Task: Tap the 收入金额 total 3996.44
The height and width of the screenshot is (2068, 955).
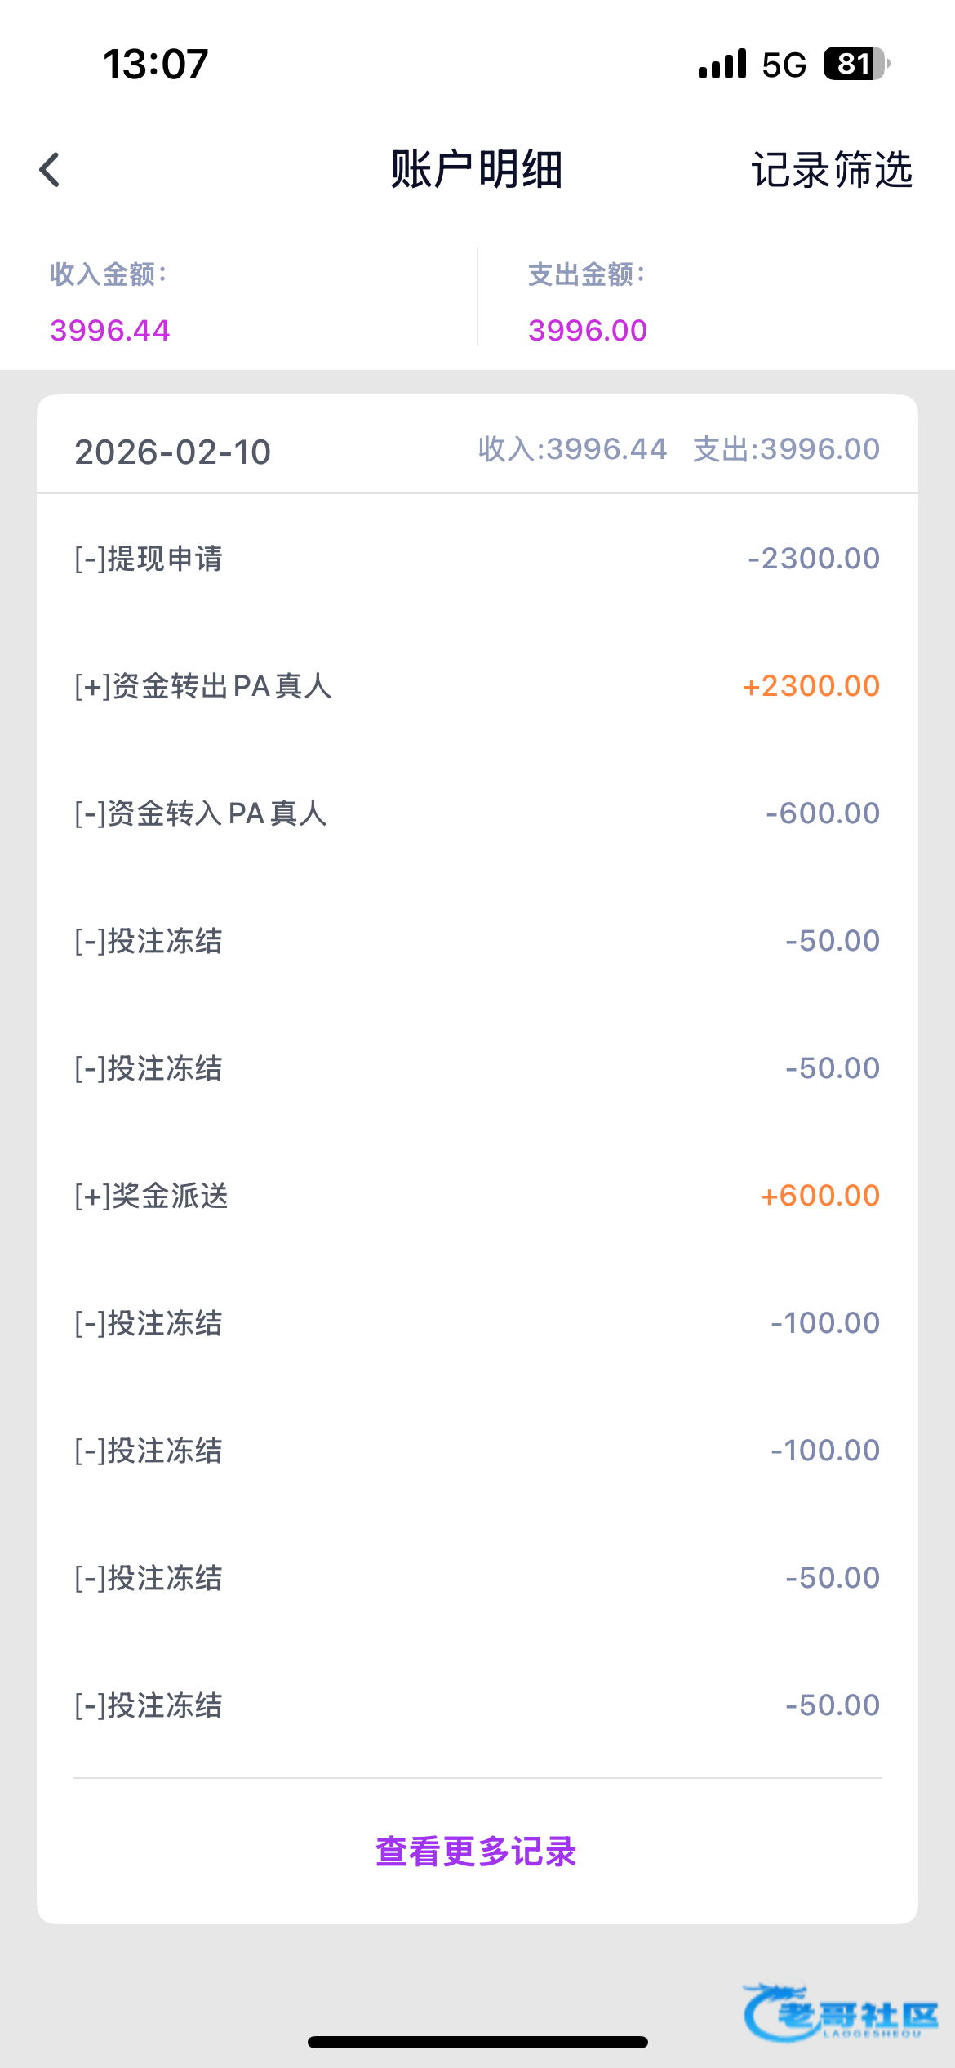Action: point(110,330)
